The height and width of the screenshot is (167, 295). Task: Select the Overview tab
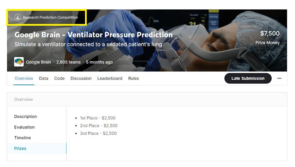coord(24,78)
